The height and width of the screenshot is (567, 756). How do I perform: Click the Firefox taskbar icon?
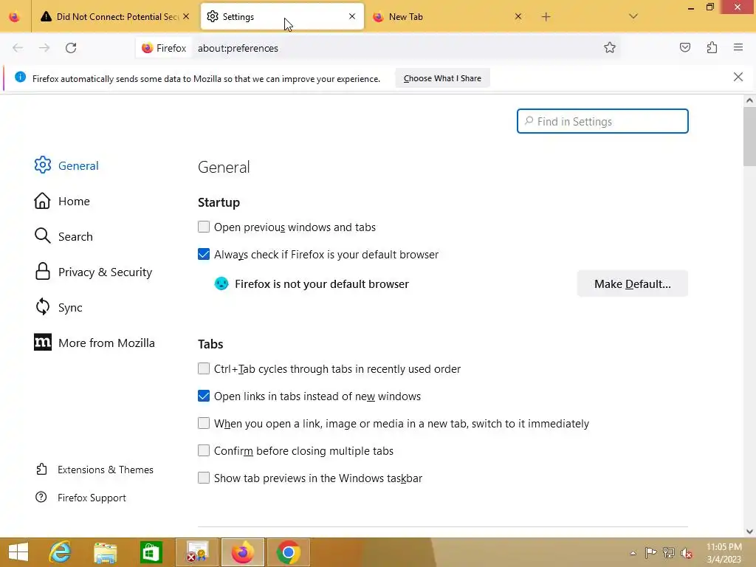click(242, 552)
